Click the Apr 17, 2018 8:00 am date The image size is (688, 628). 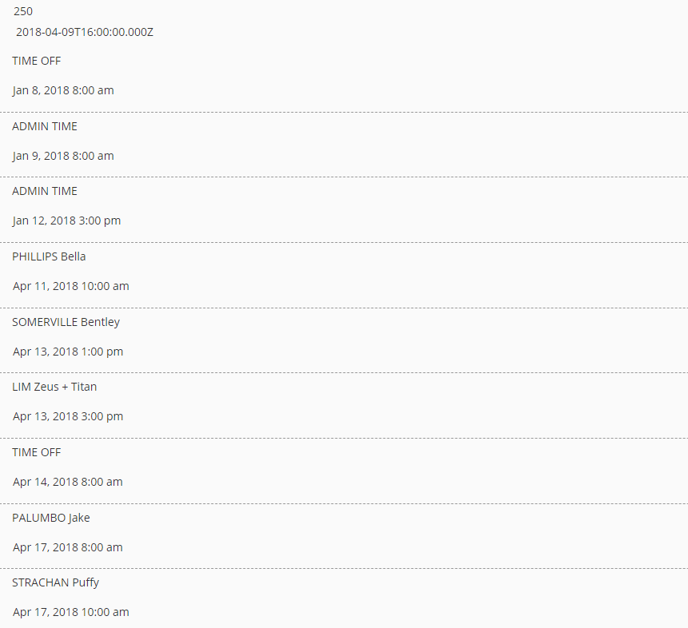coord(68,547)
